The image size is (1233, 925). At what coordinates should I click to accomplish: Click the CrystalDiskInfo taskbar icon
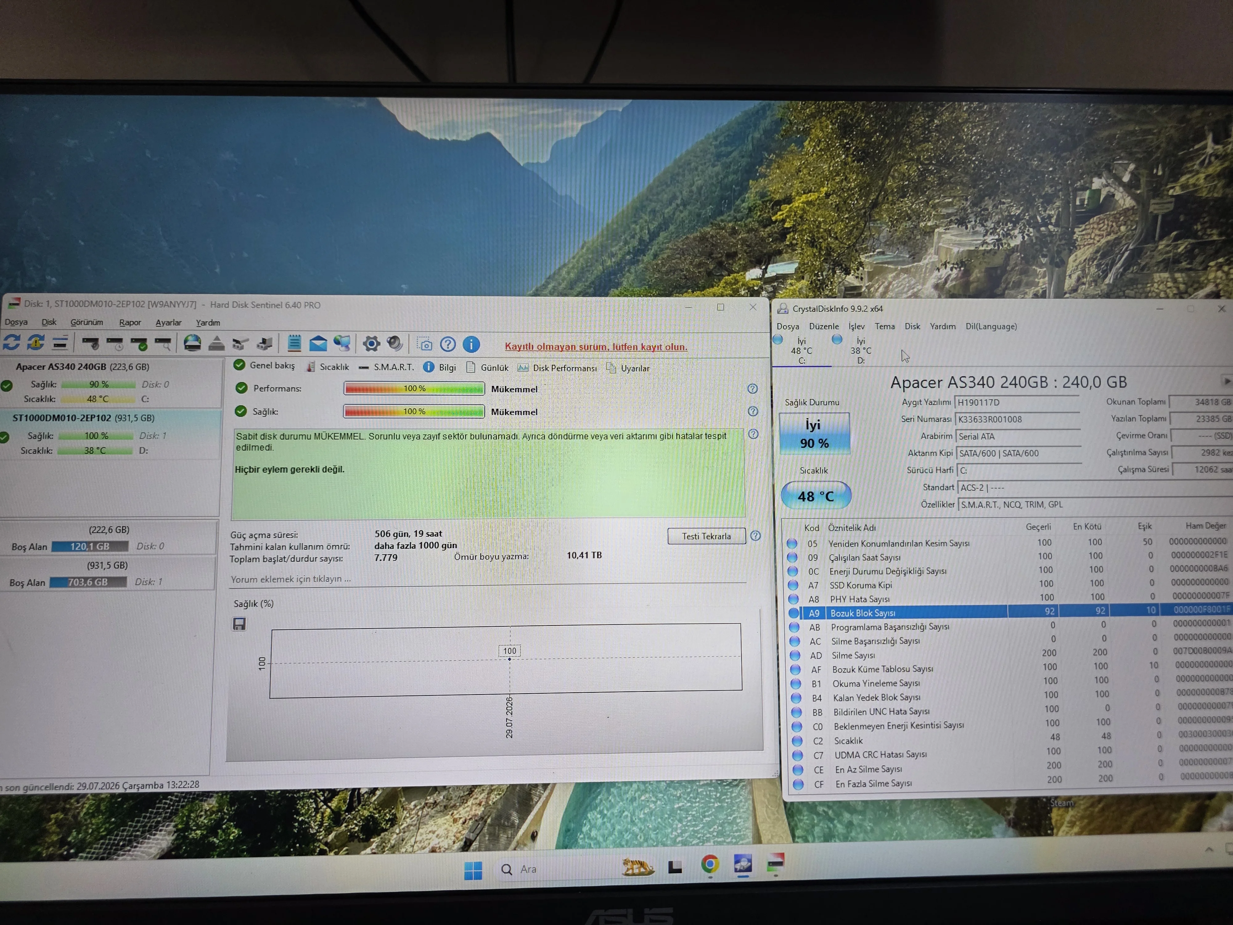pos(743,864)
